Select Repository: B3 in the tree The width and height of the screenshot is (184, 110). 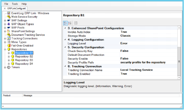pyautogui.click(x=24, y=60)
